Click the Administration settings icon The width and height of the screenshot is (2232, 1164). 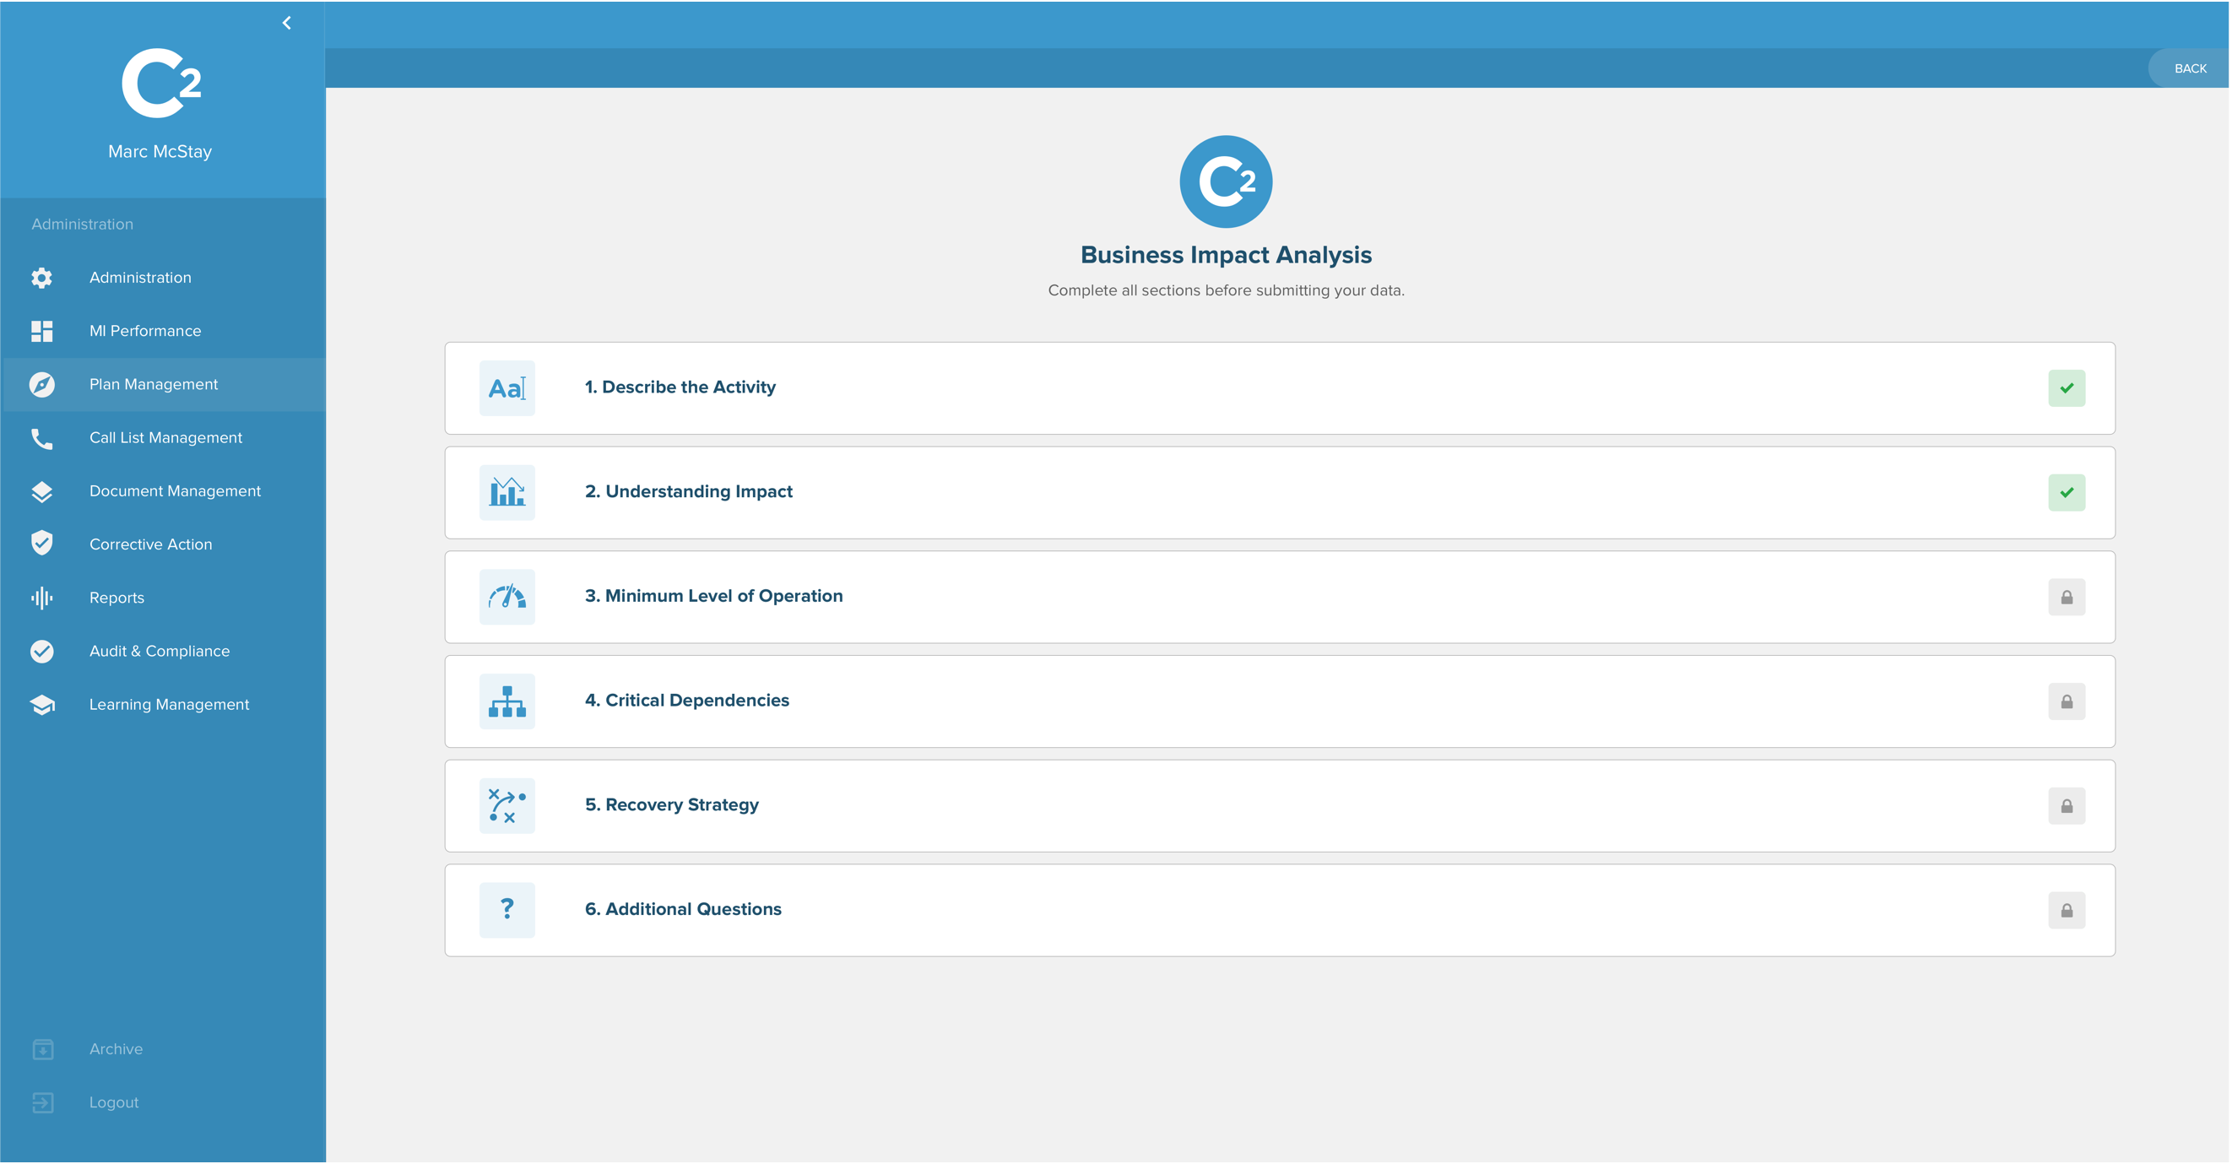click(x=41, y=278)
